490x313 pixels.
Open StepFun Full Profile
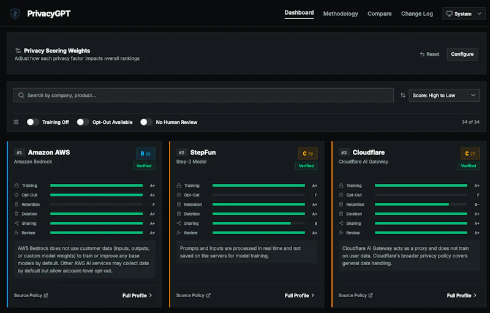click(300, 295)
